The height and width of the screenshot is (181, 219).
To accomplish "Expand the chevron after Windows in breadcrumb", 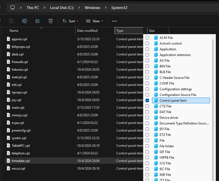I will click(106, 8).
